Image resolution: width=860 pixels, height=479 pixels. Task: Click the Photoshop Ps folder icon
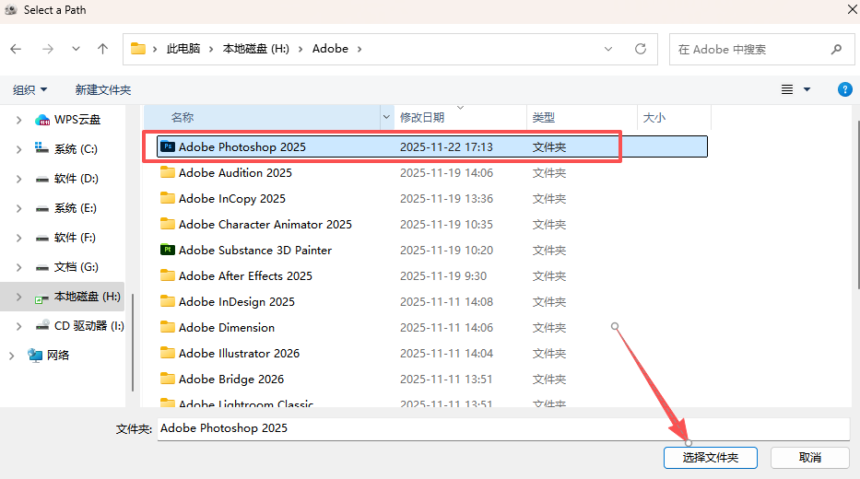click(x=168, y=146)
